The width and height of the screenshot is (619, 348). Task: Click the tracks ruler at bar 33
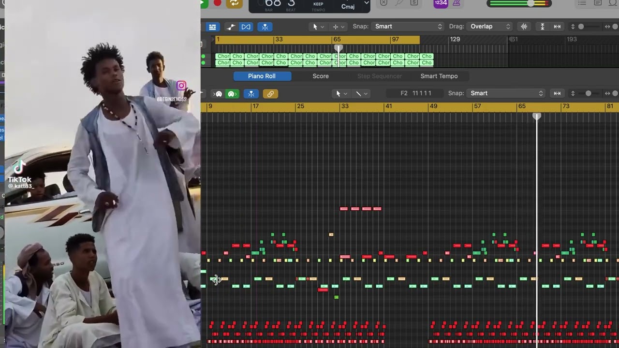279,40
